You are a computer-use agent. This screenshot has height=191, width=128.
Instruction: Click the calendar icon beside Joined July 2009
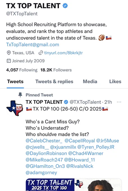[x=9, y=61]
